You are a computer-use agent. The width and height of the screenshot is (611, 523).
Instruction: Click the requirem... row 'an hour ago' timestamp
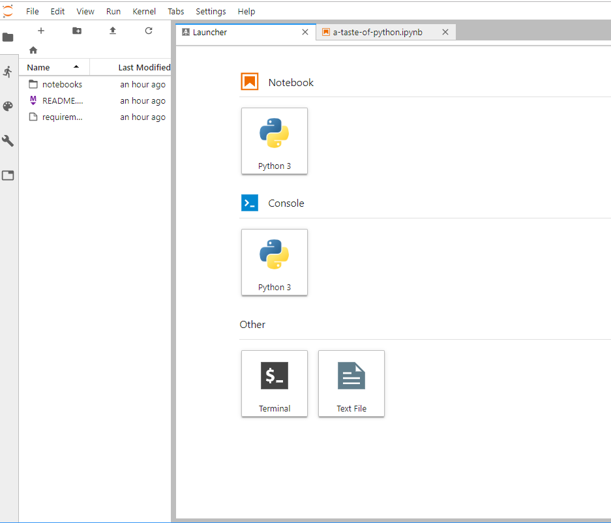tap(143, 117)
